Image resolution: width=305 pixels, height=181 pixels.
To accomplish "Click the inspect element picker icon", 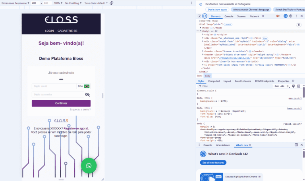I will (199, 16).
